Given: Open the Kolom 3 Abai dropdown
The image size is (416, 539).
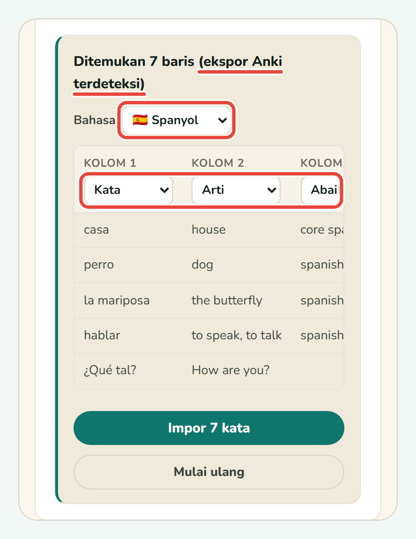Looking at the screenshot, I should click(322, 190).
